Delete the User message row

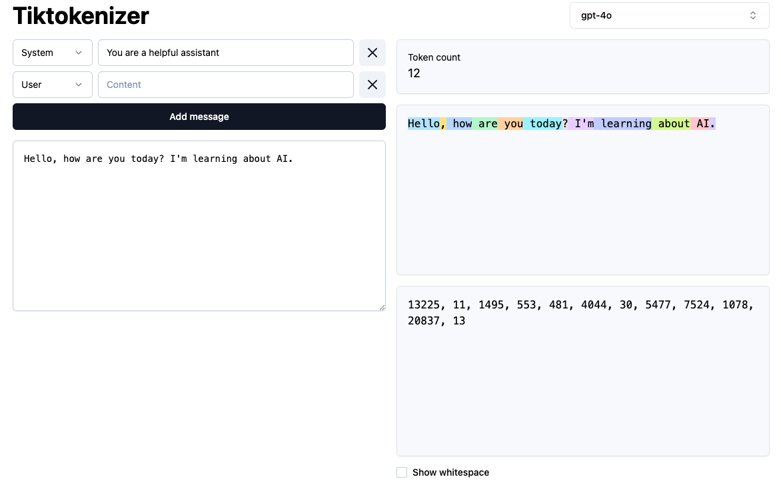(373, 85)
